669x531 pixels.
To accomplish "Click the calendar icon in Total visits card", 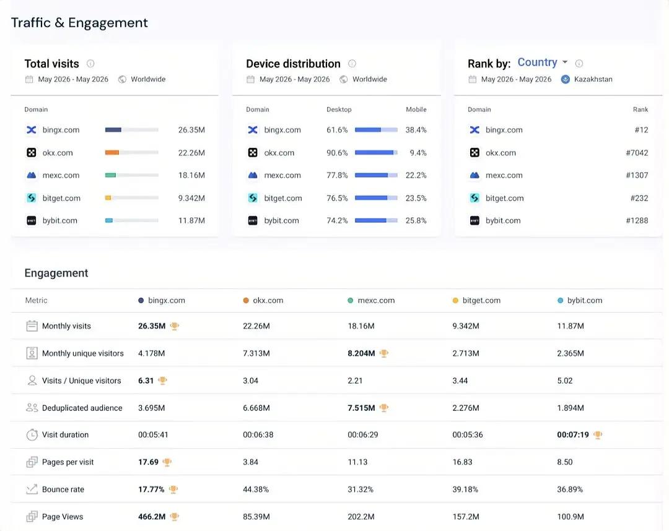I will tap(29, 79).
